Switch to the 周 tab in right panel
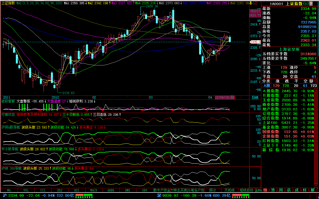 281,190
